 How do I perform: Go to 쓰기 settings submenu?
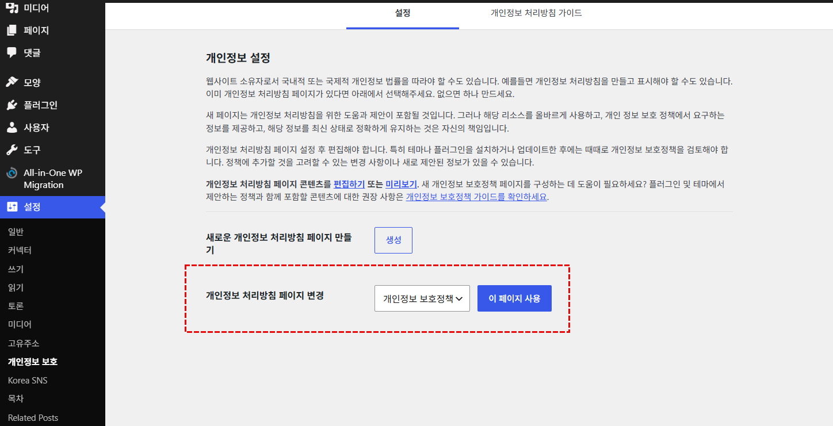16,269
